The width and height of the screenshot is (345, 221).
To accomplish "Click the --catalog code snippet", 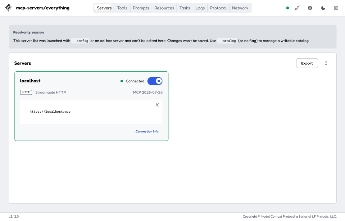I will coord(227,41).
